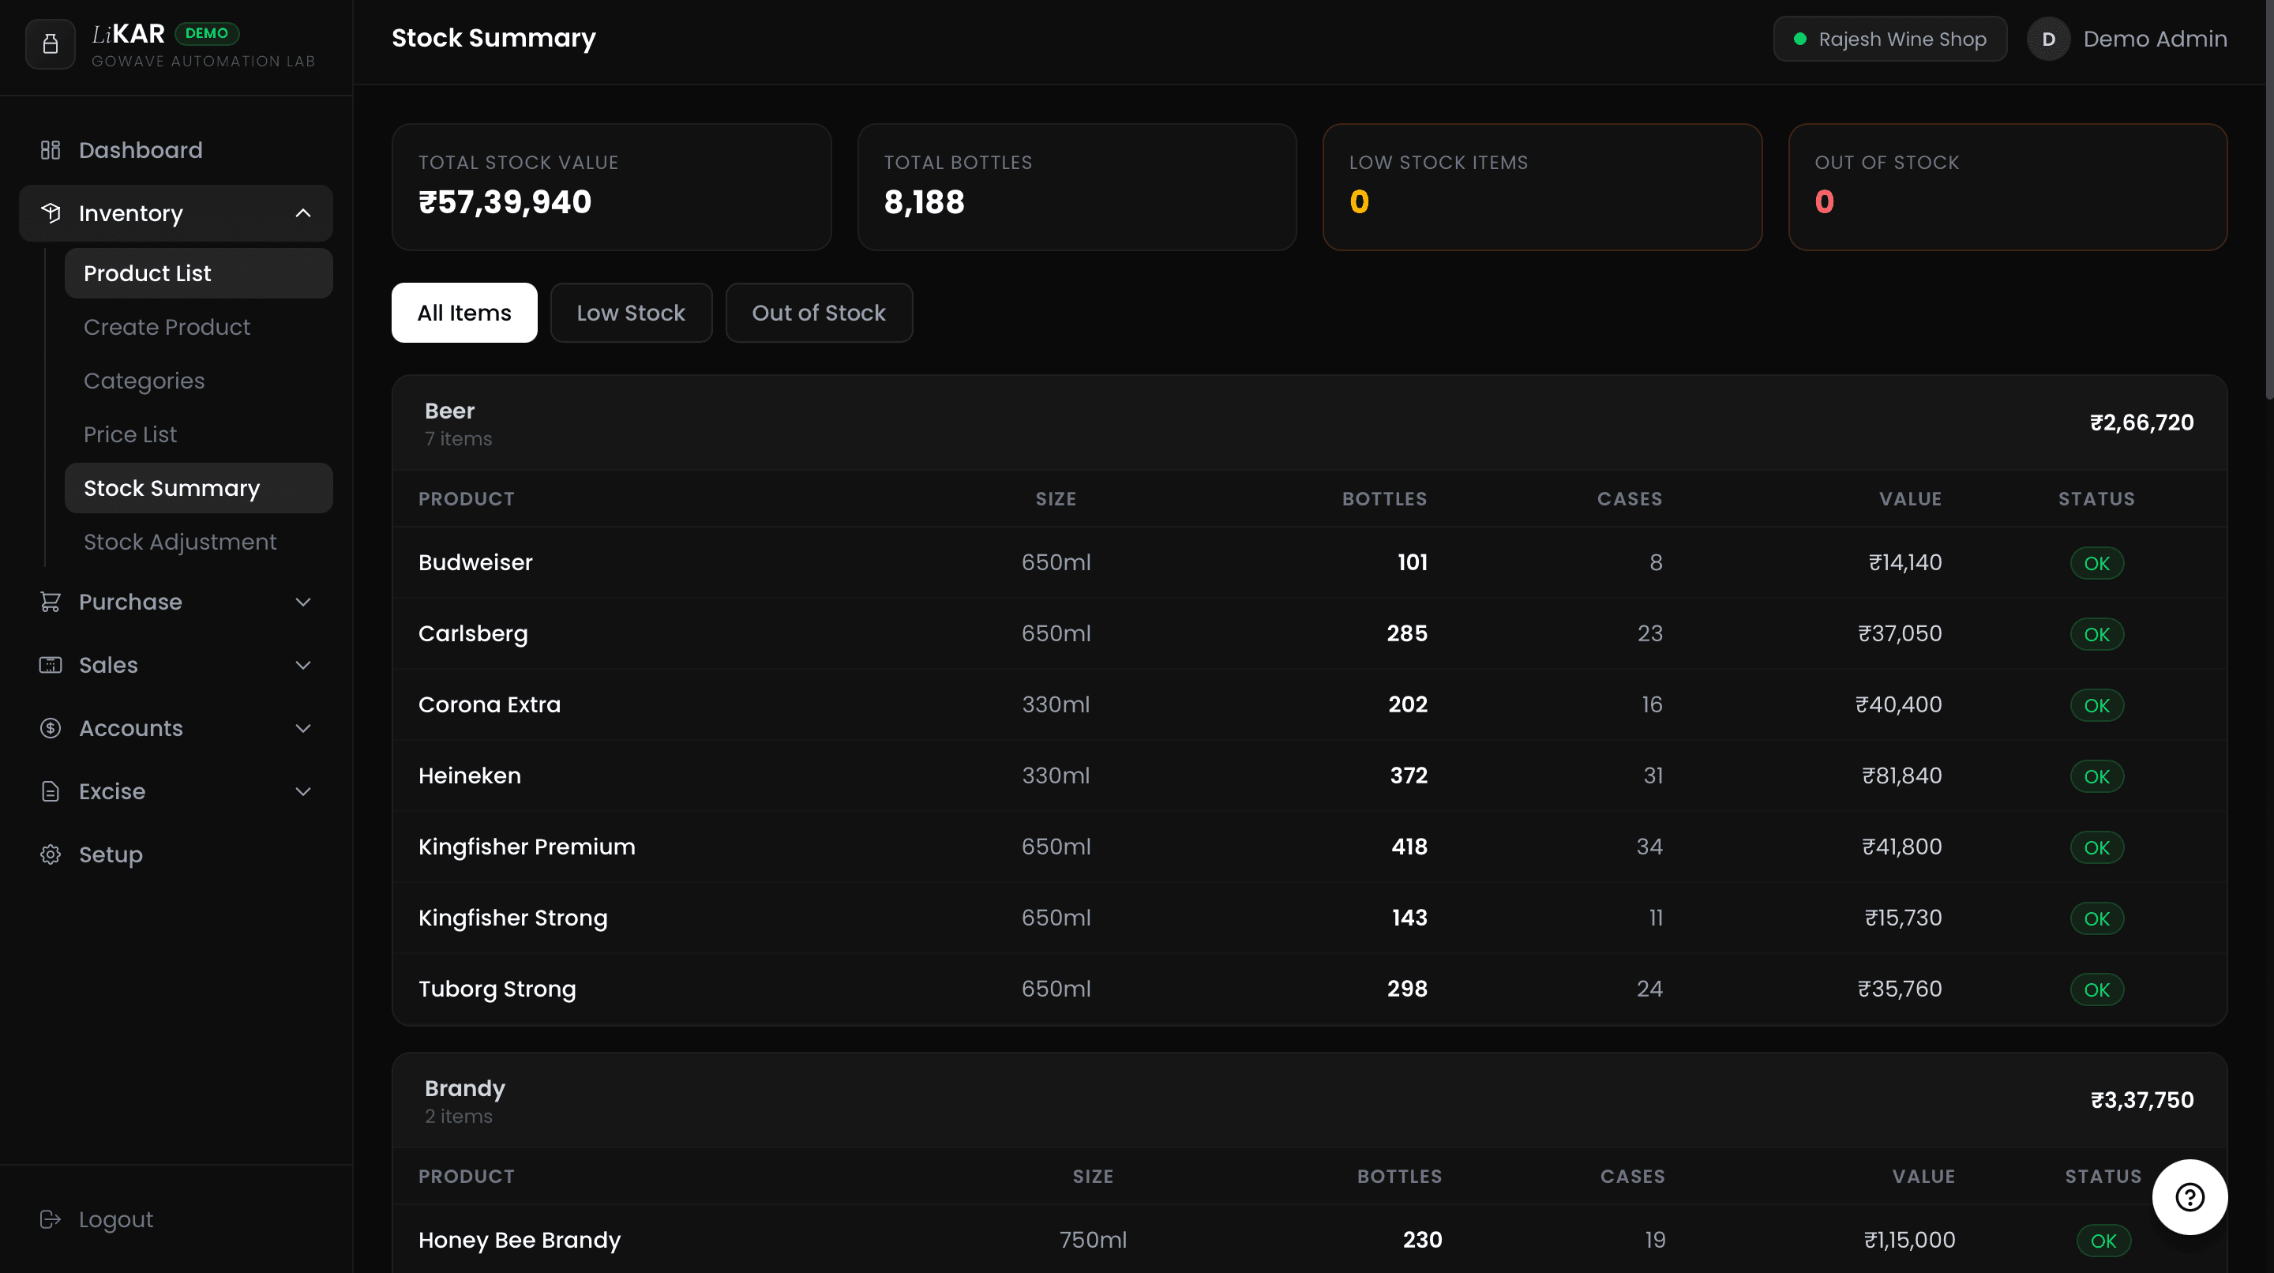The image size is (2274, 1273).
Task: Click the Low Stock Items card
Action: tap(1542, 187)
